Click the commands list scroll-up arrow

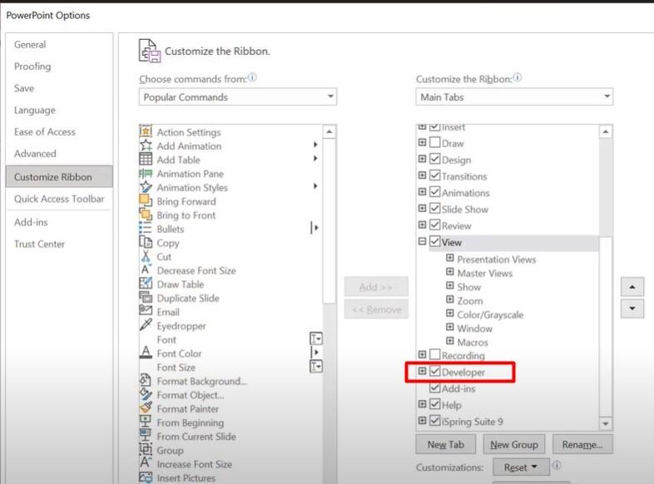pos(329,131)
